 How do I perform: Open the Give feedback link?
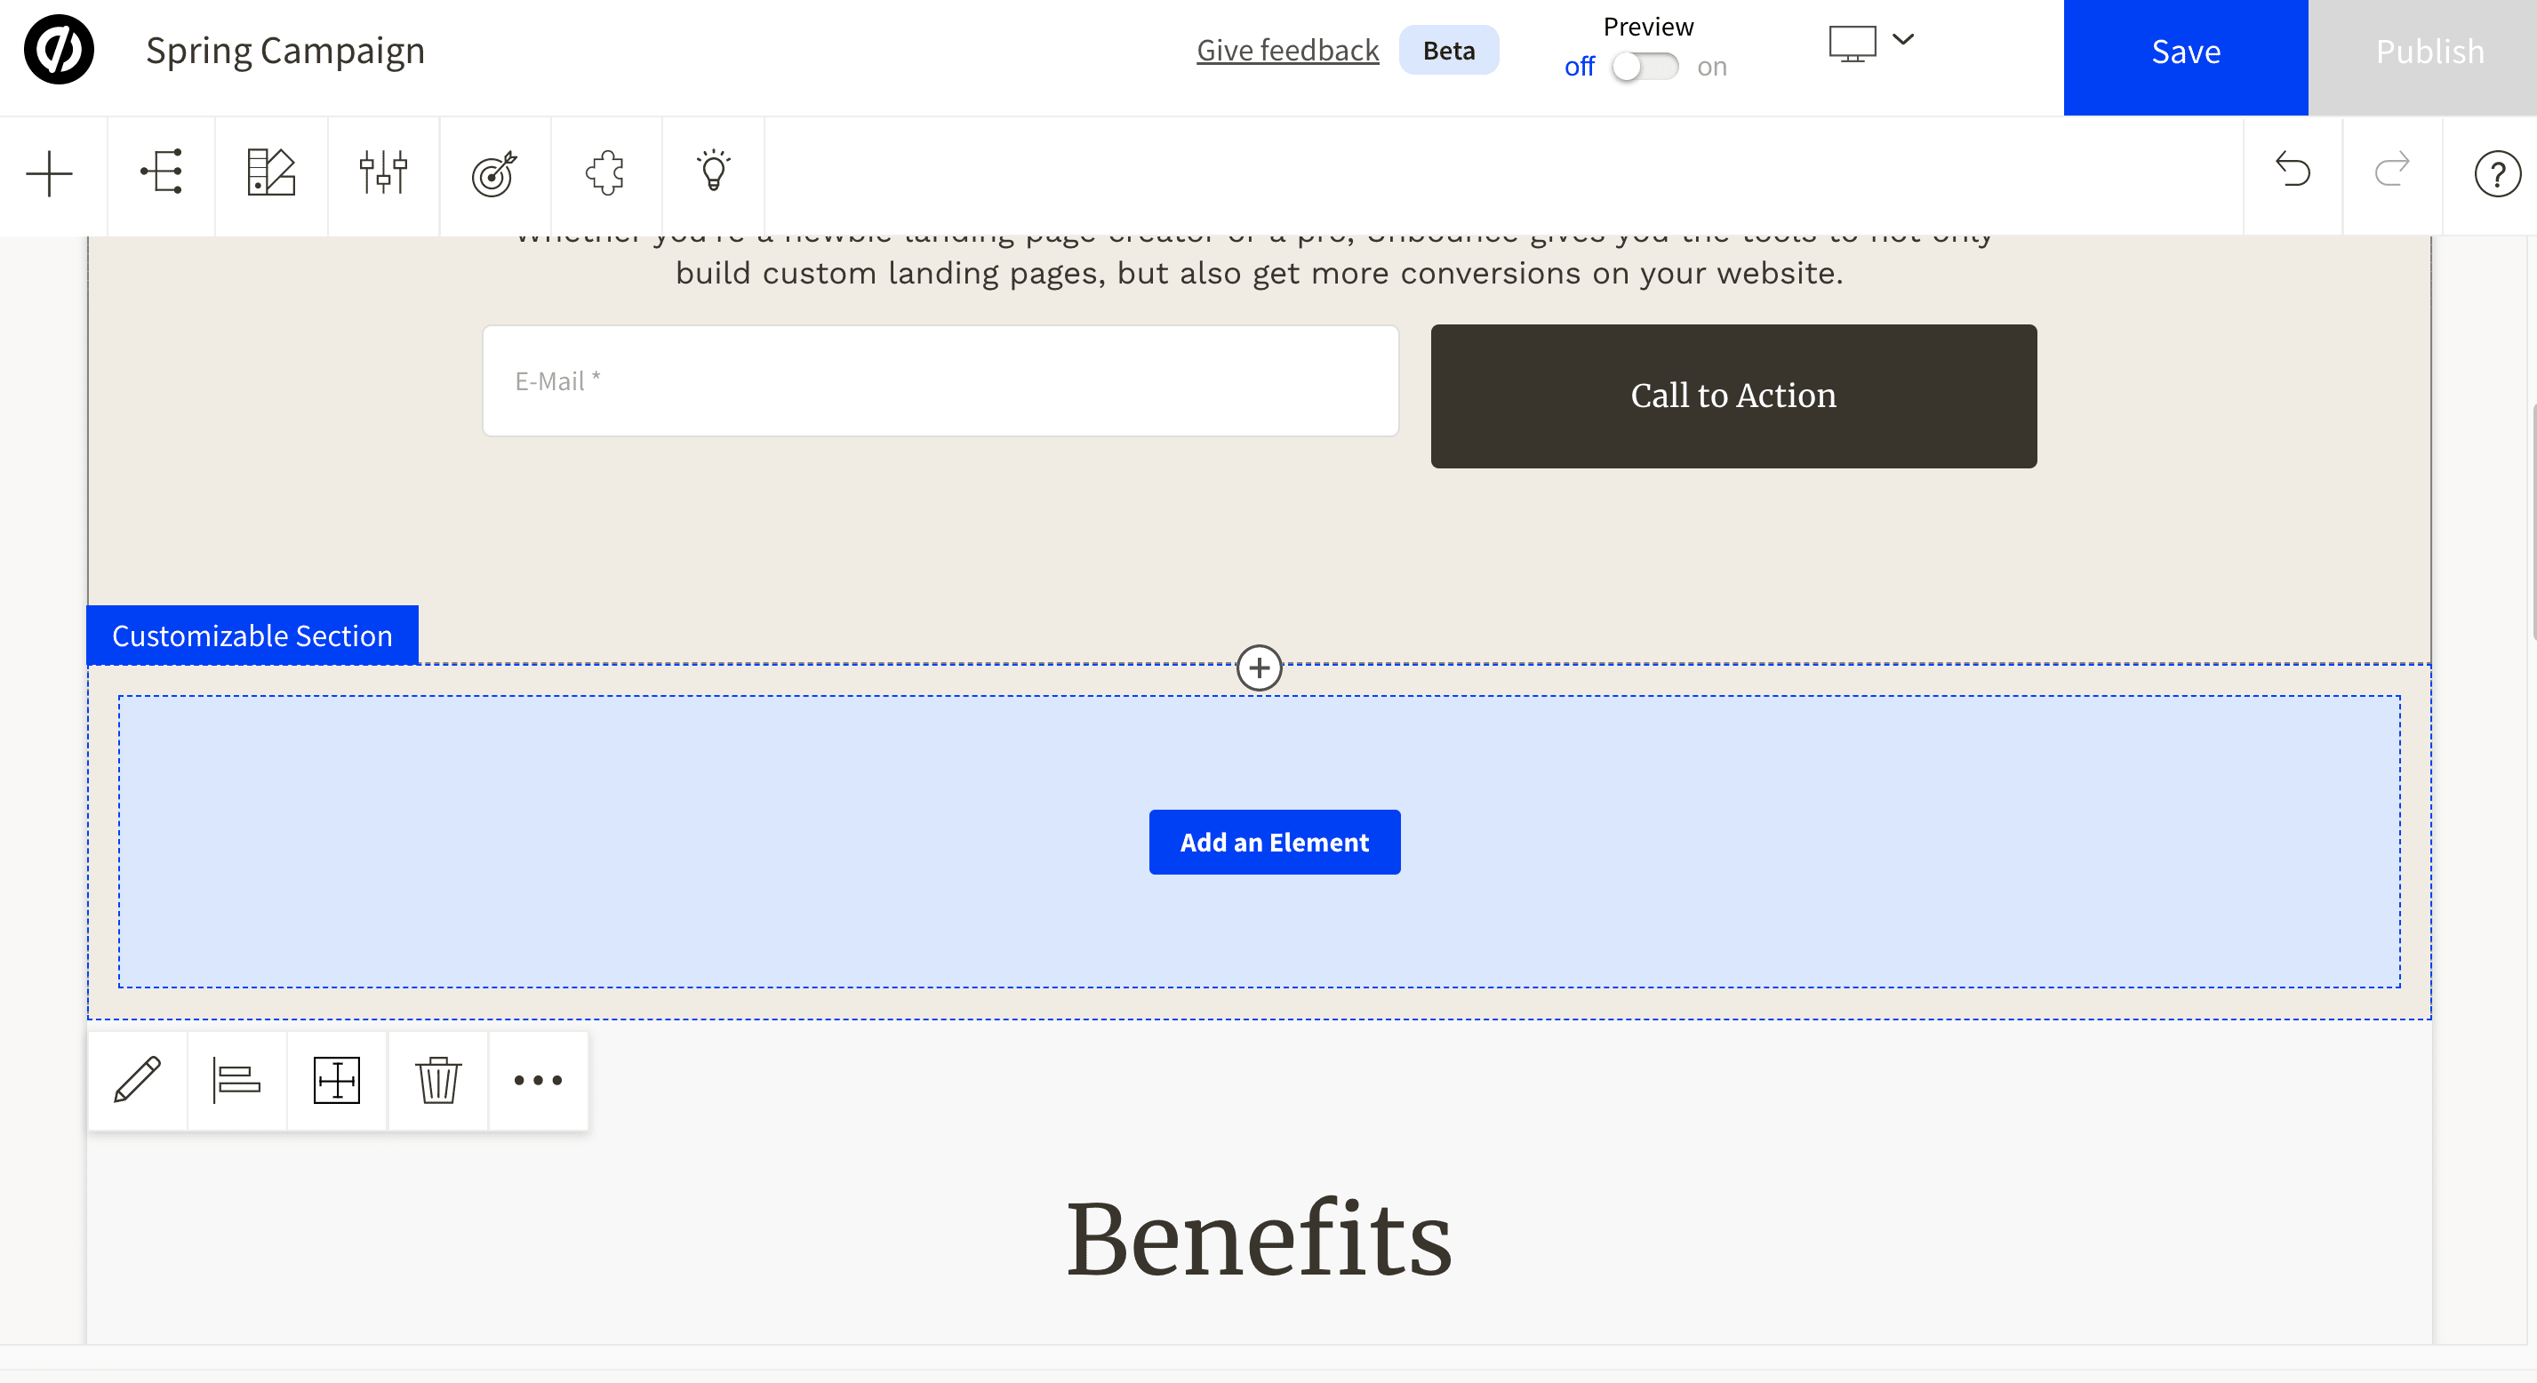[x=1287, y=51]
